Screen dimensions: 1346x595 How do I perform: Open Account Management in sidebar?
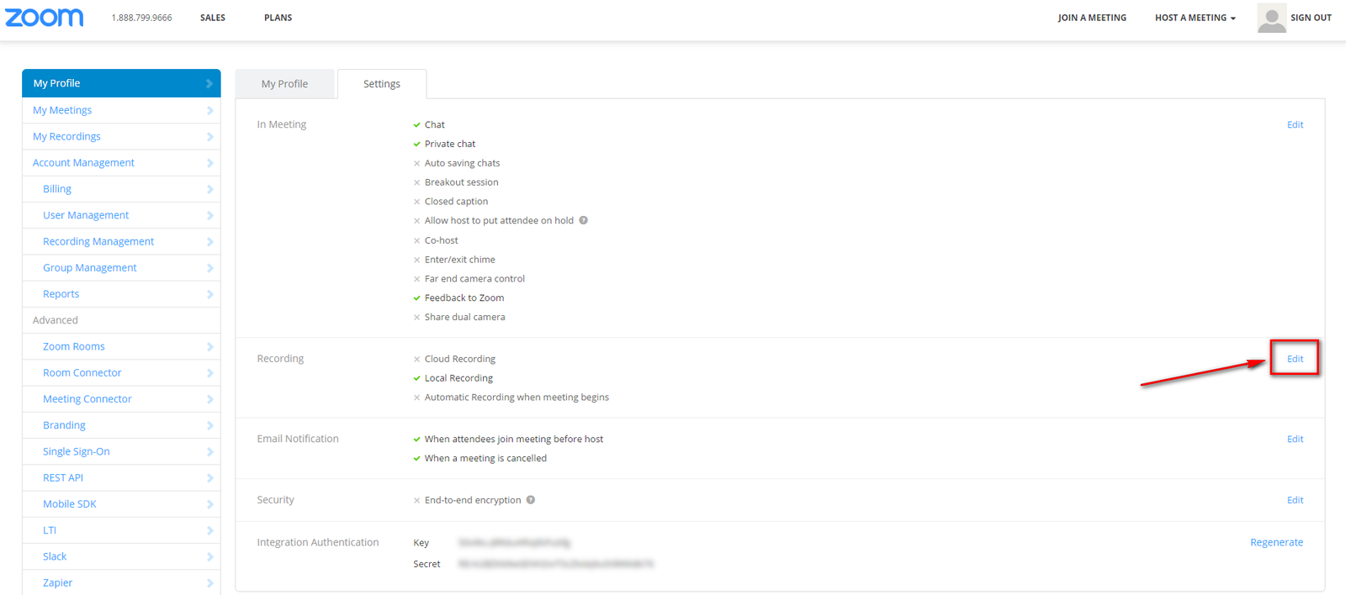(x=83, y=163)
